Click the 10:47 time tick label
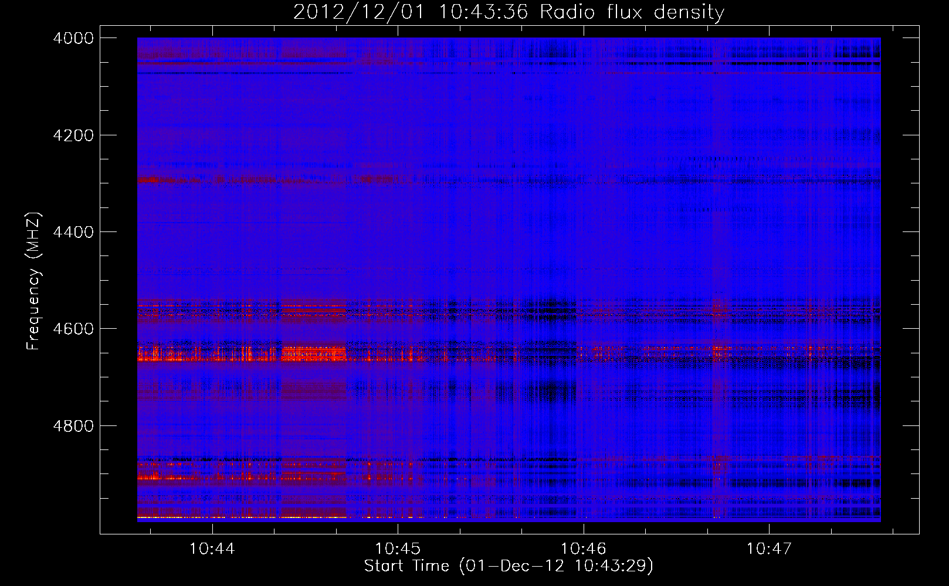This screenshot has height=586, width=949. tap(768, 548)
